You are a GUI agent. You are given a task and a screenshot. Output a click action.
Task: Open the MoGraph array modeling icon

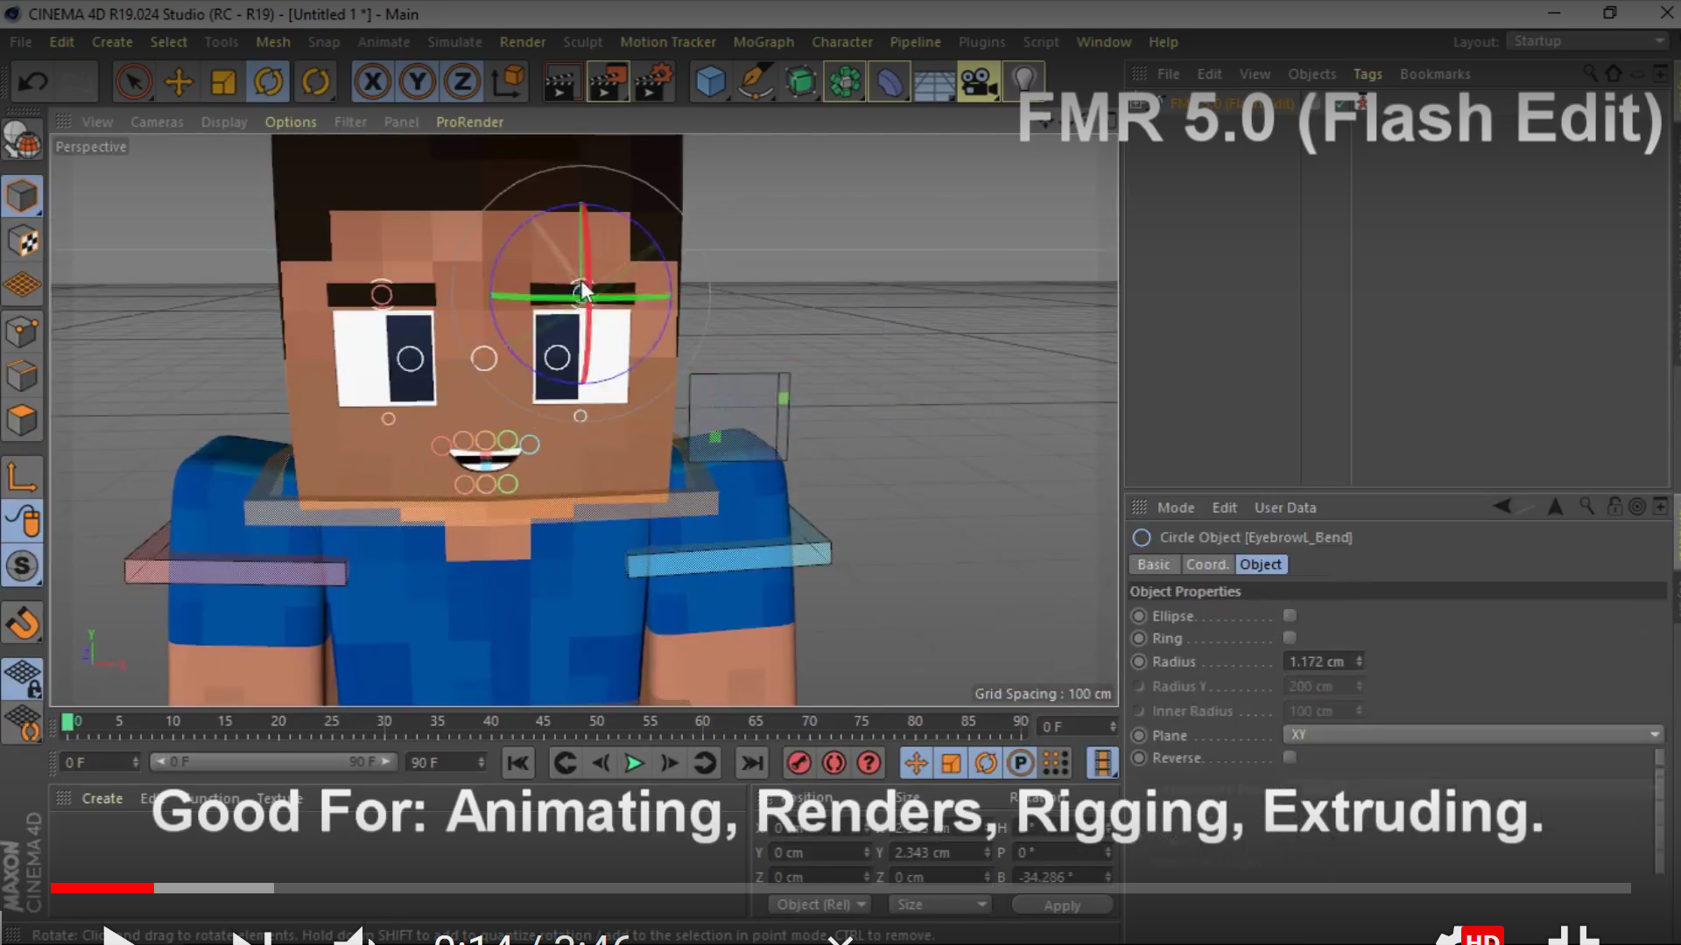pyautogui.click(x=845, y=82)
